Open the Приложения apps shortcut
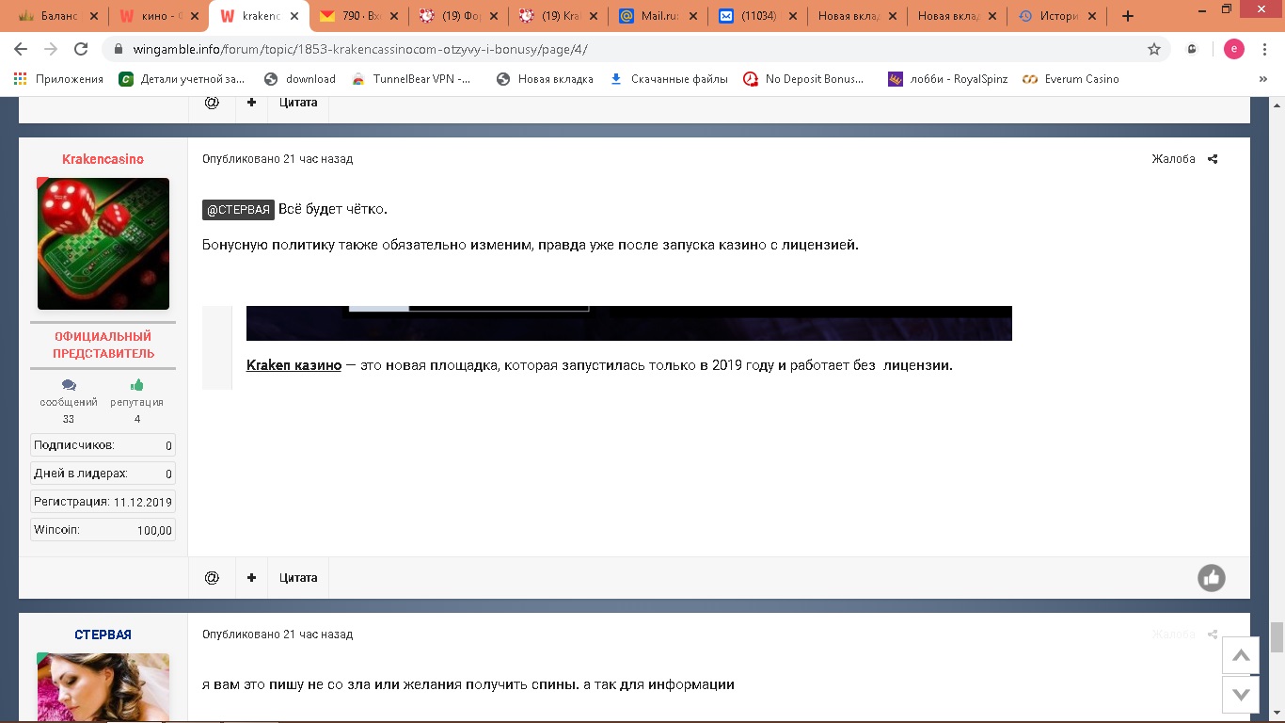1285x723 pixels. tap(59, 79)
